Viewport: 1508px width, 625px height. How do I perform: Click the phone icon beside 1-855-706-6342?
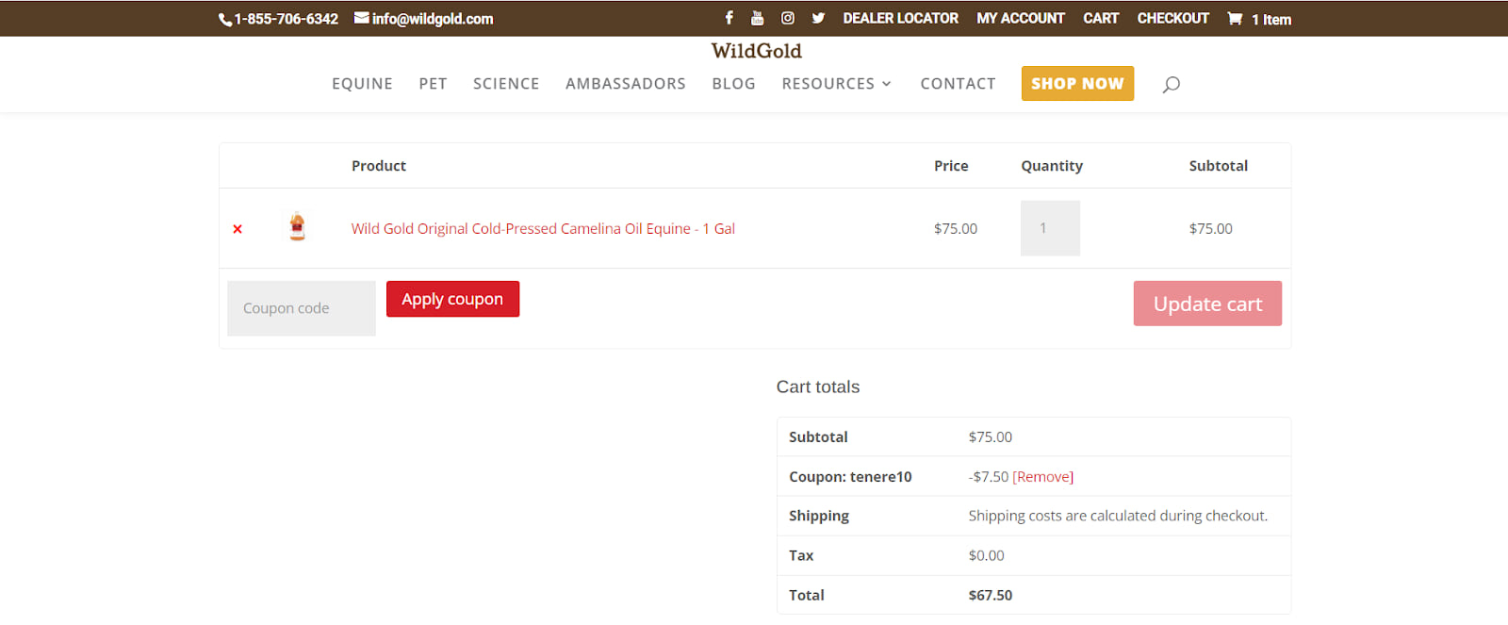pyautogui.click(x=224, y=19)
